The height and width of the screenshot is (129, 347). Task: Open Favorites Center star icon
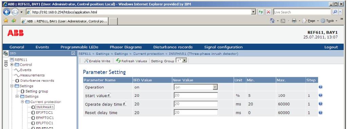pyautogui.click(x=6, y=21)
